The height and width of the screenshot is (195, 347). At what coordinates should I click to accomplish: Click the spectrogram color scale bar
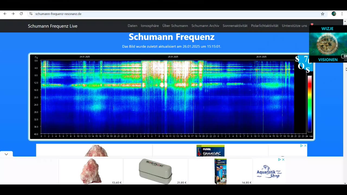(x=310, y=104)
